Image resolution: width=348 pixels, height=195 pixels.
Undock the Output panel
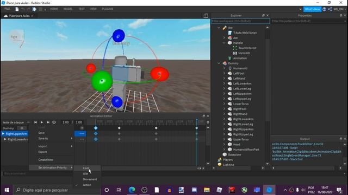[341, 139]
